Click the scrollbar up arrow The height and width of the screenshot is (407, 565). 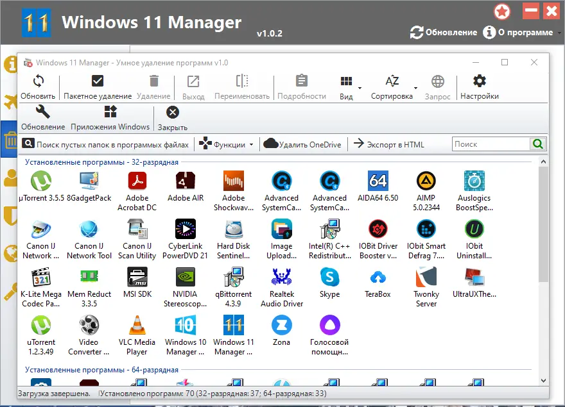[x=543, y=162]
